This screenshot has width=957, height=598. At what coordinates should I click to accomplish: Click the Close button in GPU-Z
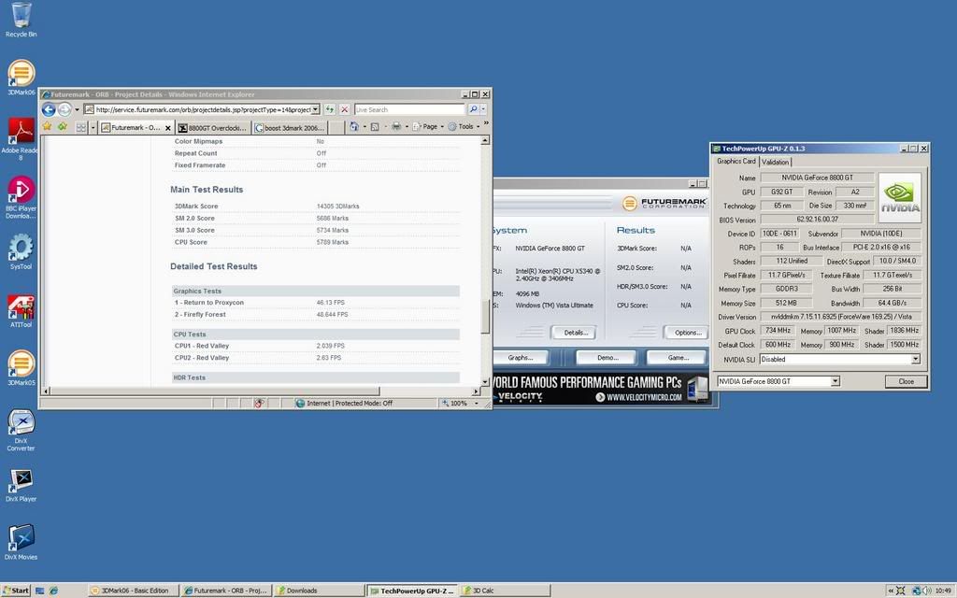[906, 381]
